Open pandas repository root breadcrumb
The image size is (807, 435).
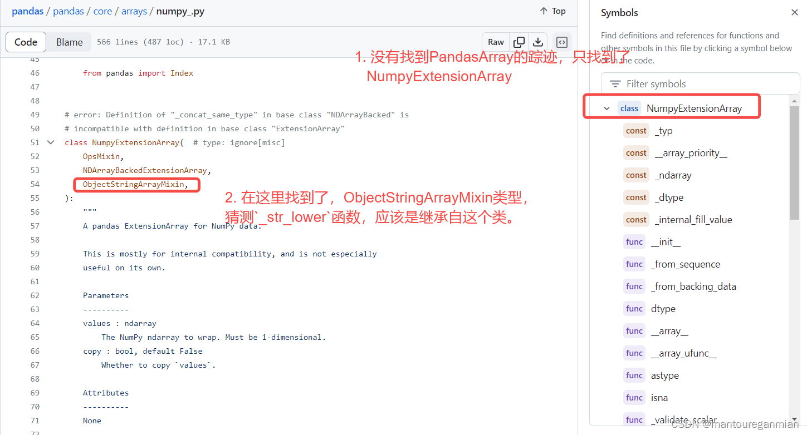click(x=27, y=11)
